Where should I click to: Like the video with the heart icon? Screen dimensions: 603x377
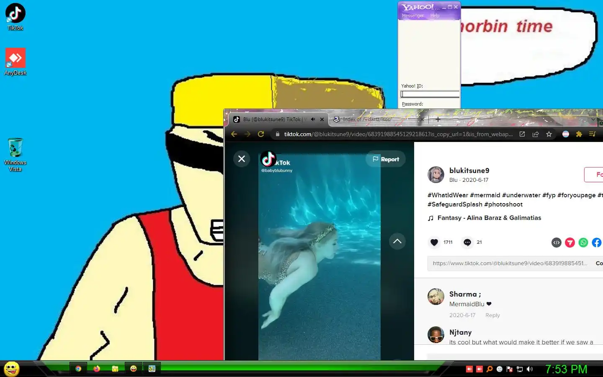[x=434, y=242]
